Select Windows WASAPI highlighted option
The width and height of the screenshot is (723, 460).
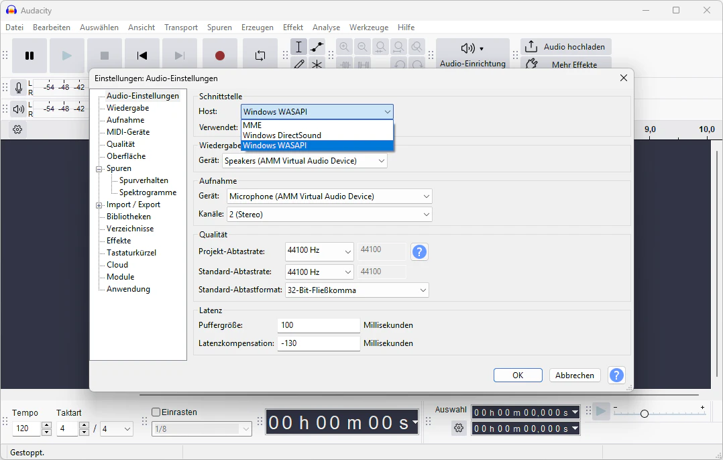click(317, 146)
